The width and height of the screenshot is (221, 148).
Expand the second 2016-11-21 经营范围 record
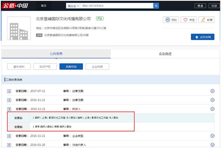[x=212, y=100]
